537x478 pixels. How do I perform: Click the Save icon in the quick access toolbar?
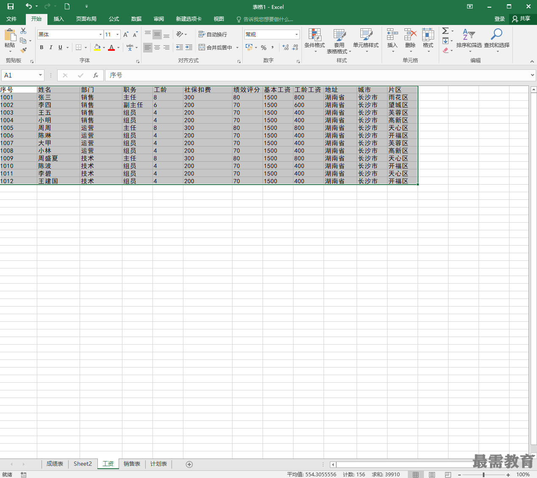click(x=11, y=6)
